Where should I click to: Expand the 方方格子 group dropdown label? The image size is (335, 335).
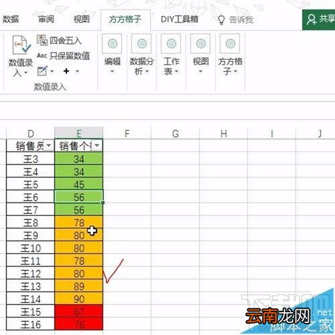[x=230, y=66]
